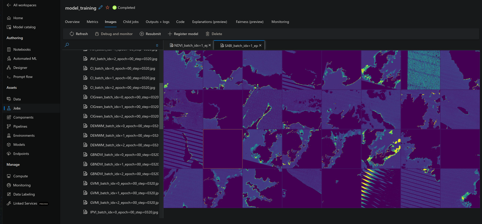Open the Code tab
The width and height of the screenshot is (482, 224).
tap(180, 22)
